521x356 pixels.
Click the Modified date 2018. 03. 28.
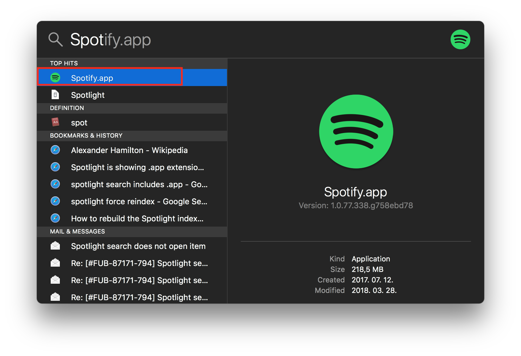(x=374, y=290)
